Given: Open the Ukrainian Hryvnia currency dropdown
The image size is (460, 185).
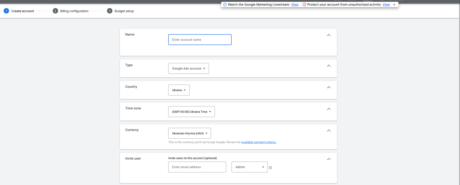Looking at the screenshot, I should click(189, 133).
